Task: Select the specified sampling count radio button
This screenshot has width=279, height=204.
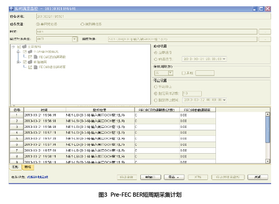Action: point(156,93)
